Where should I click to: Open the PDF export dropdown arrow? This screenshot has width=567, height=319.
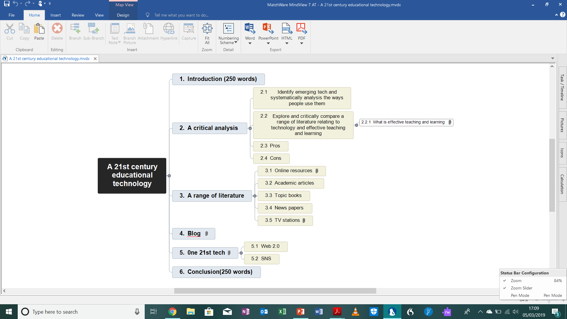pos(302,43)
